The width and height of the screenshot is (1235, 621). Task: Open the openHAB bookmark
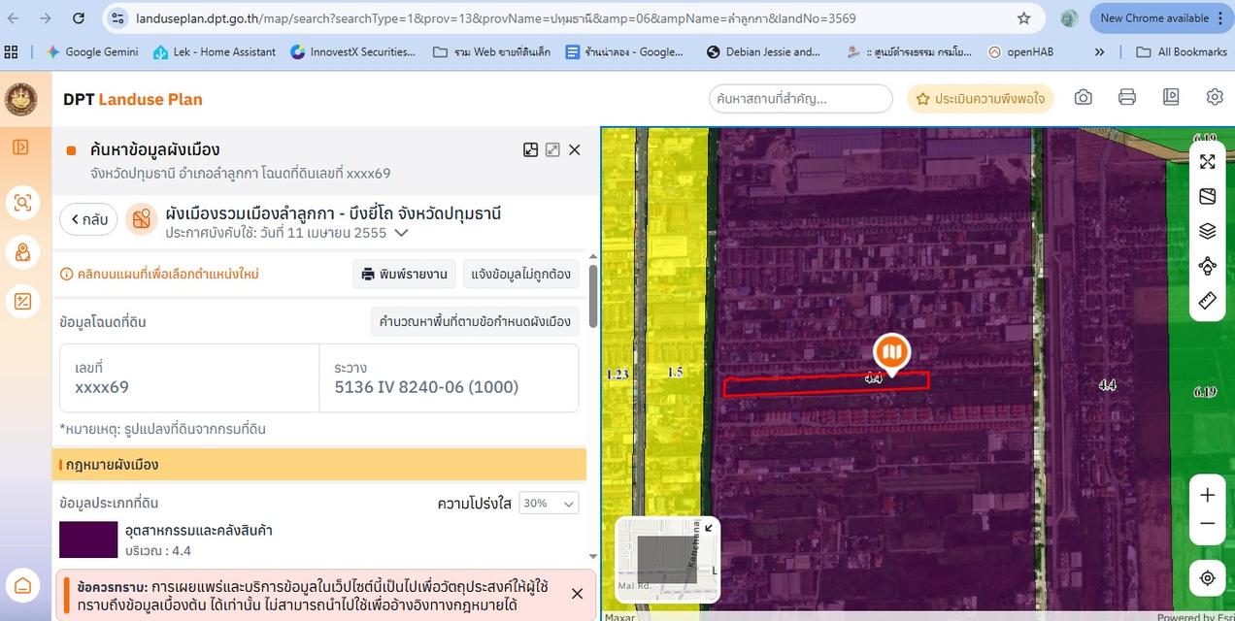click(1020, 51)
